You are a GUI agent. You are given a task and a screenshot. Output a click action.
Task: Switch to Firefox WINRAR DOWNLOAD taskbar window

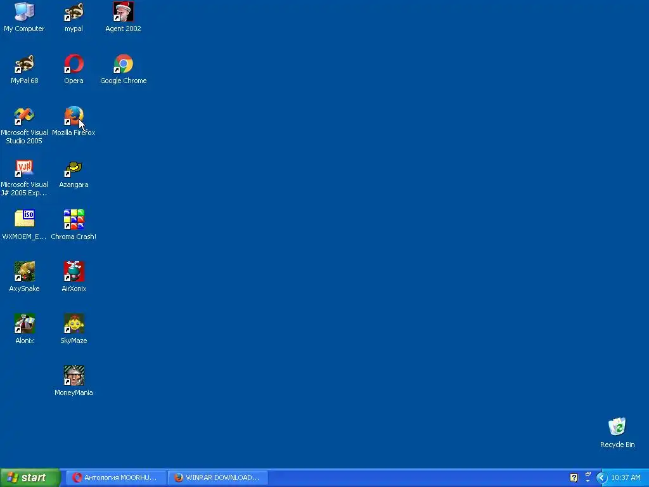pos(218,477)
